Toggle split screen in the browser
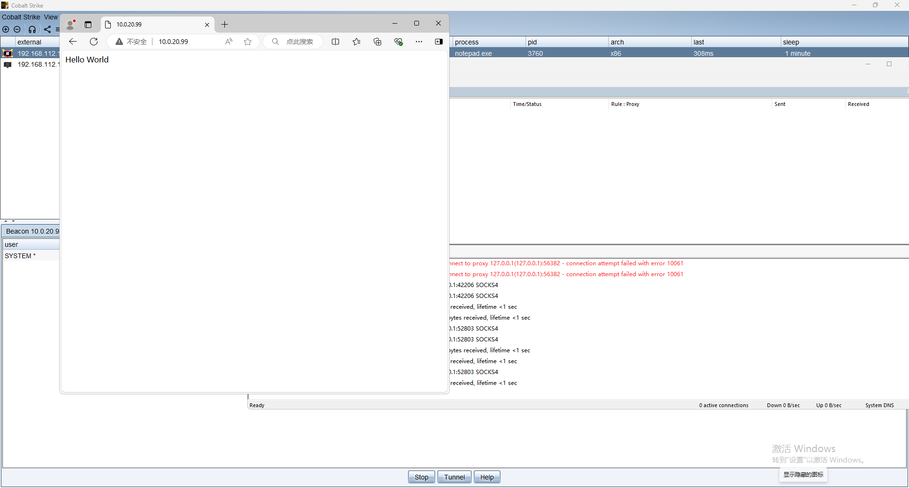This screenshot has height=488, width=909. point(336,42)
